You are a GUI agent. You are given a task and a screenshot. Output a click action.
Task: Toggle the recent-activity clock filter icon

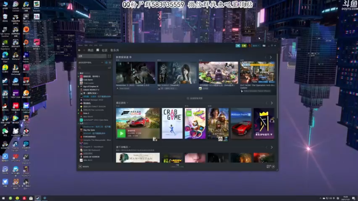(x=107, y=63)
